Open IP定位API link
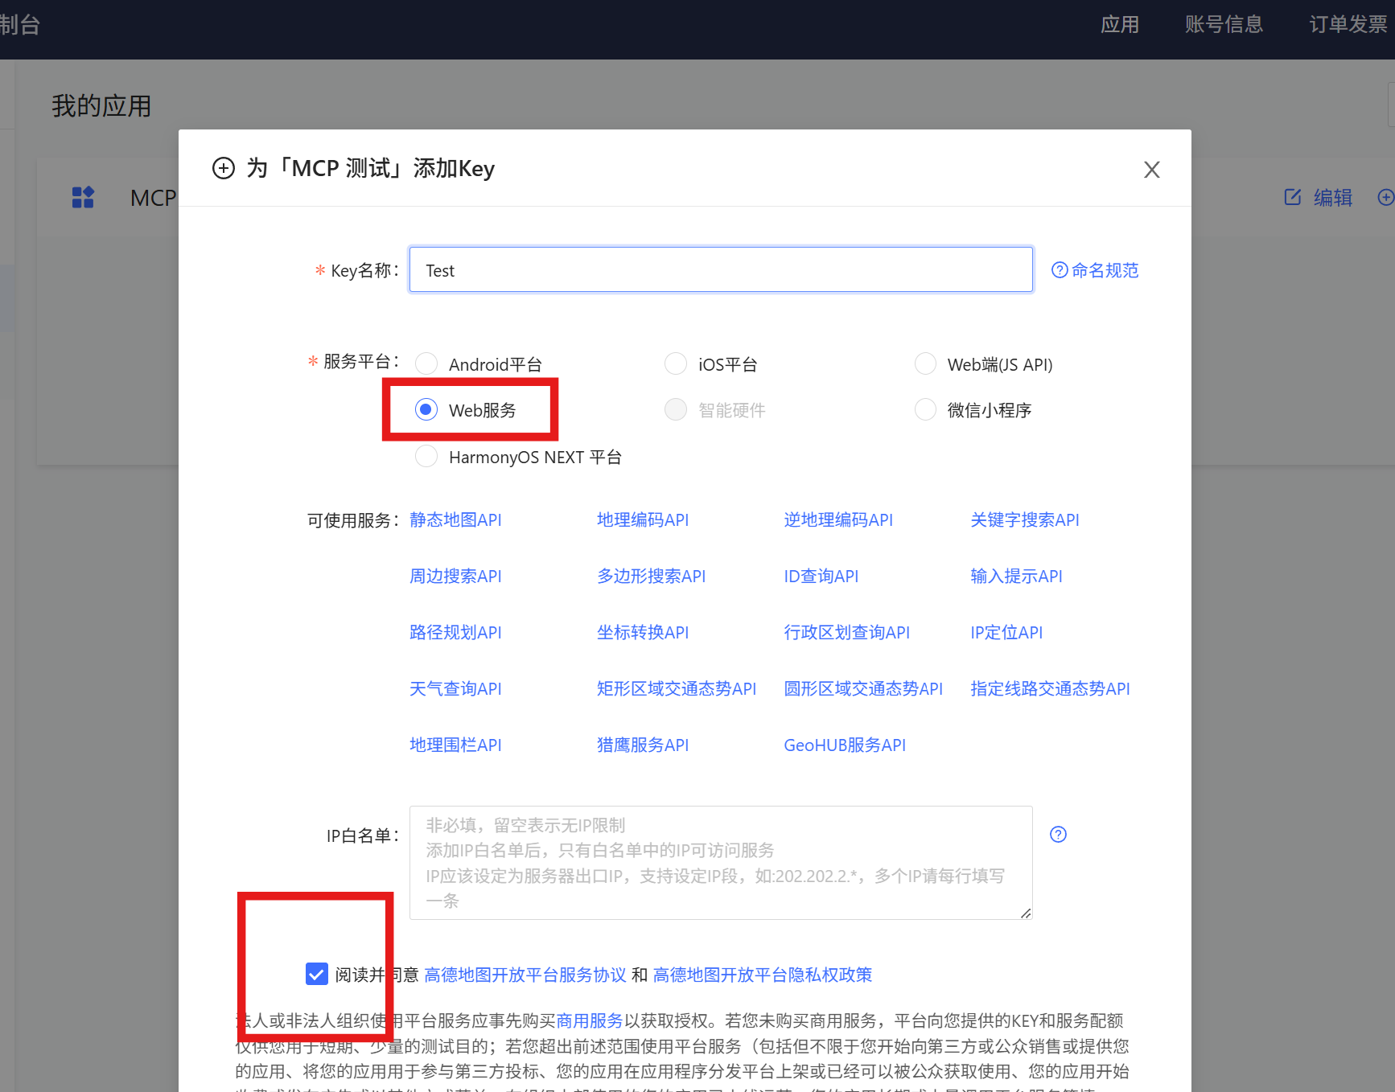This screenshot has width=1395, height=1092. (1006, 633)
